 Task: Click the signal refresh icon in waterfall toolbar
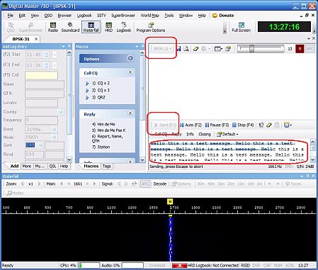(x=135, y=184)
